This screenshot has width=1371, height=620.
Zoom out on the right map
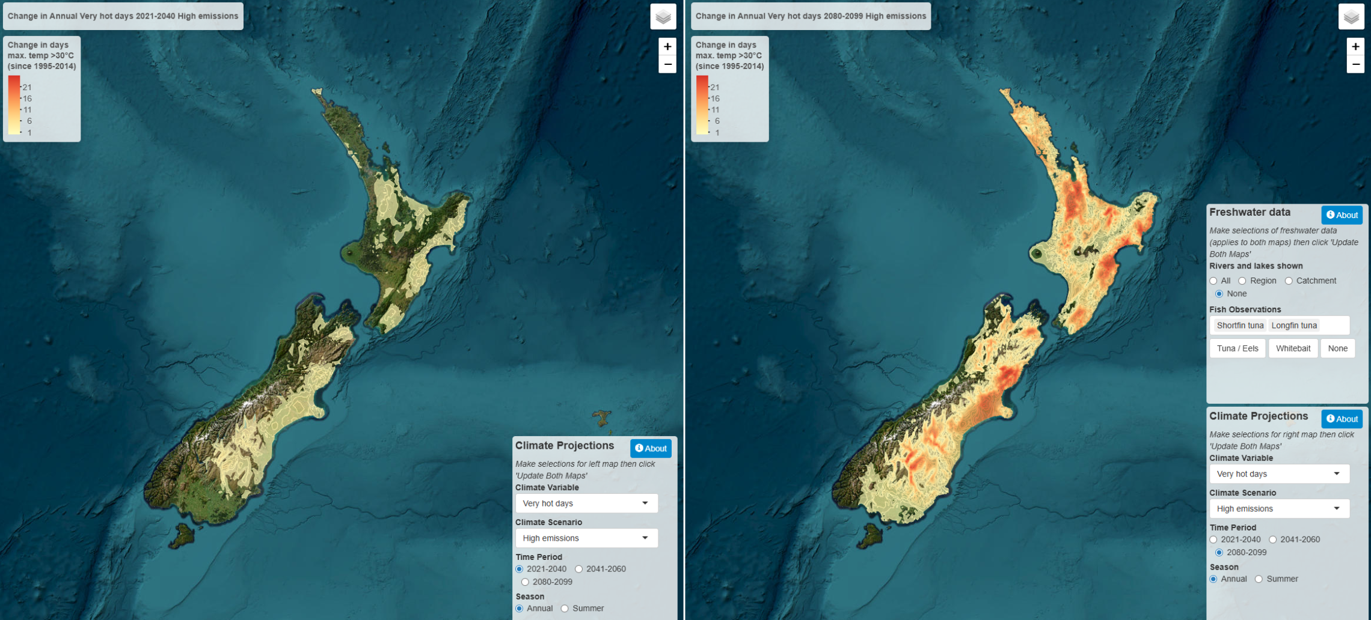1355,64
